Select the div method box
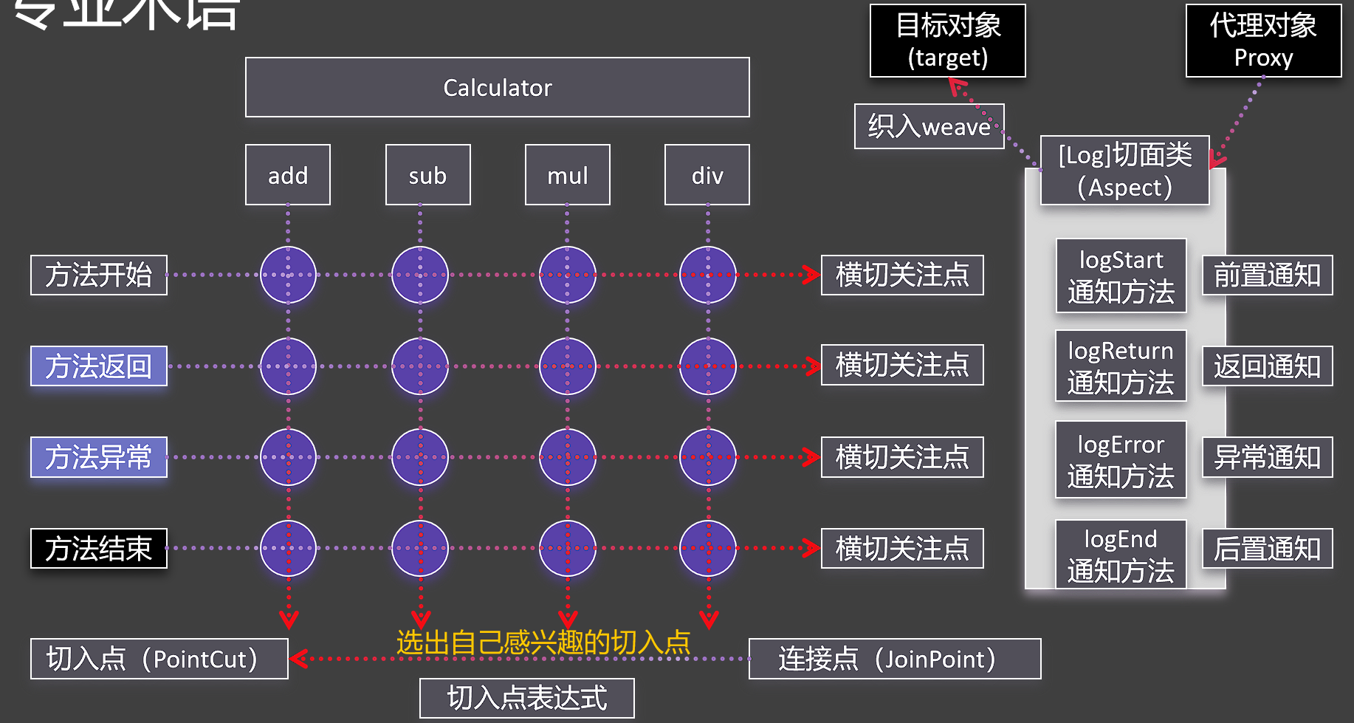Screen dimensions: 1354x723 707,175
